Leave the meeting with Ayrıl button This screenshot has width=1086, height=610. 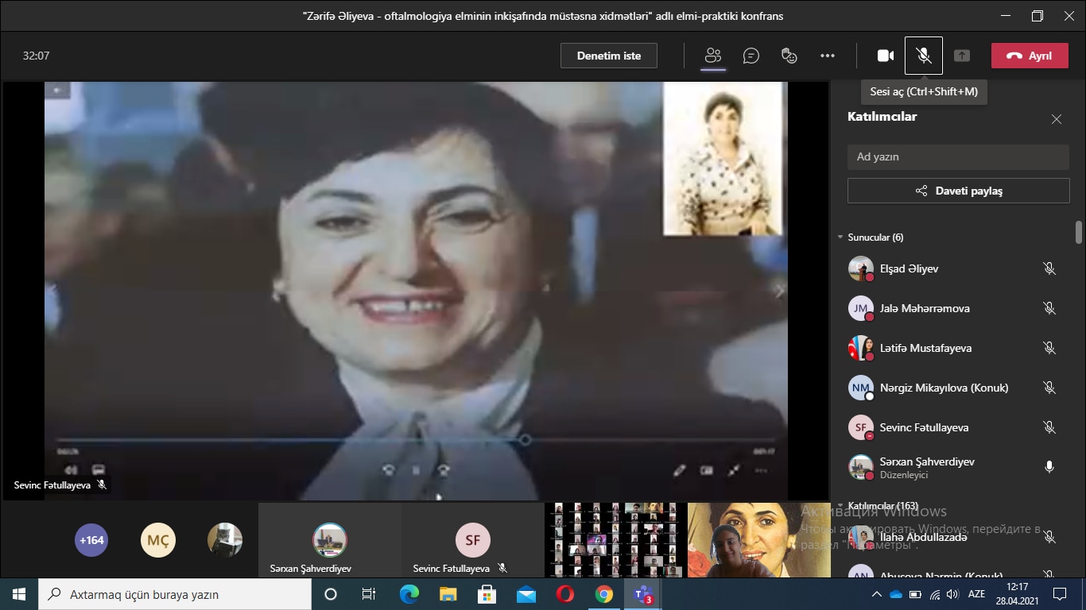coord(1030,56)
